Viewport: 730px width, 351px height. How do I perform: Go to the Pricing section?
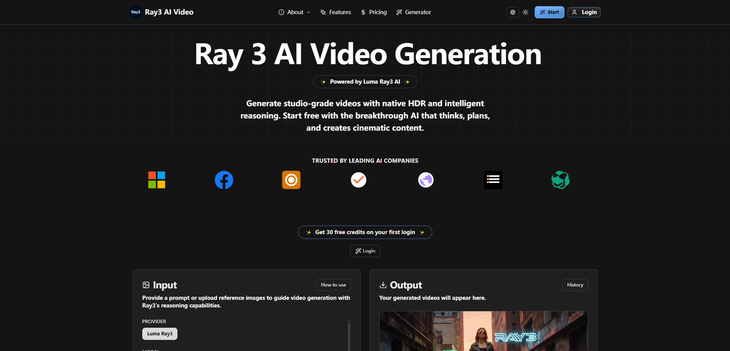click(x=374, y=12)
